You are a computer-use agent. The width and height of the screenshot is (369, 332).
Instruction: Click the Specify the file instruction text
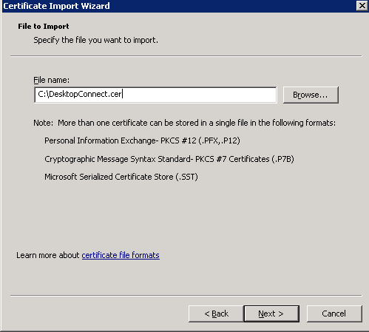[x=95, y=40]
